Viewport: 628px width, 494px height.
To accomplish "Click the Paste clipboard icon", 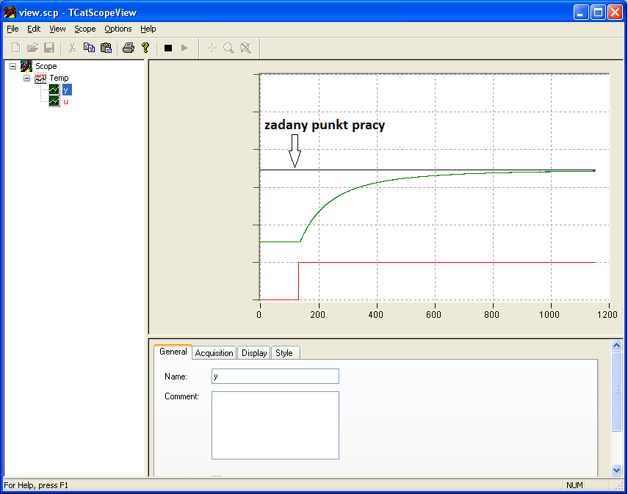I will pyautogui.click(x=106, y=48).
